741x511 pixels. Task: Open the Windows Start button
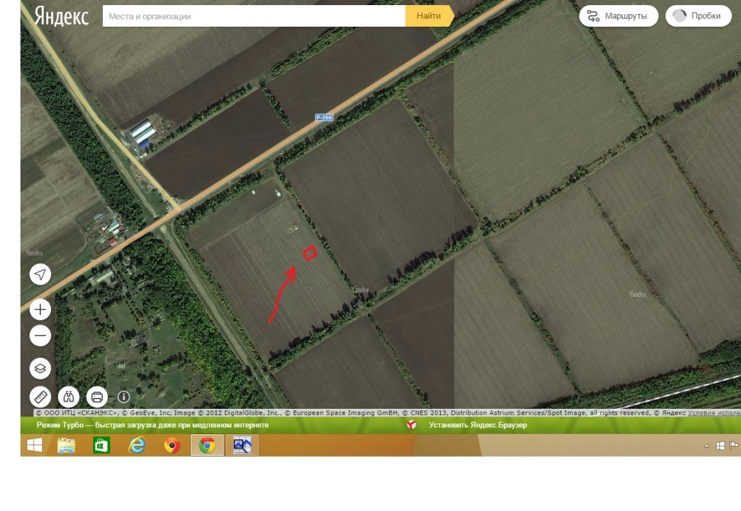34,445
